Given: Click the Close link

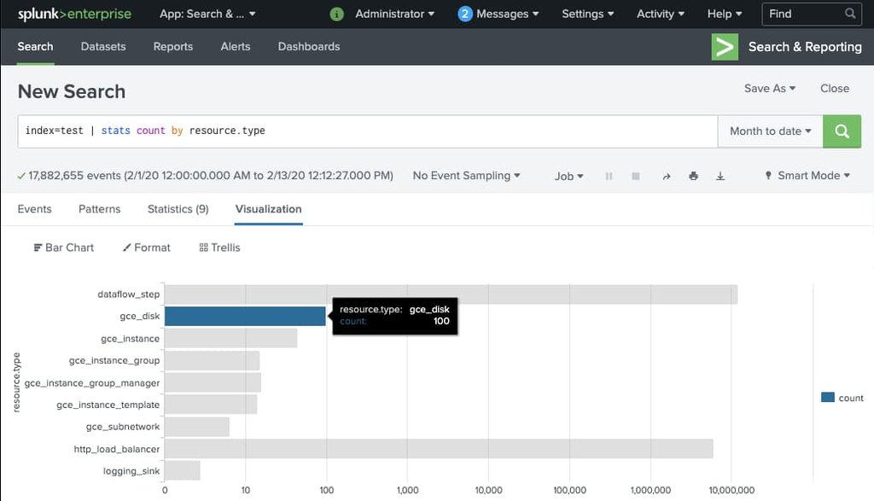Looking at the screenshot, I should tap(835, 89).
